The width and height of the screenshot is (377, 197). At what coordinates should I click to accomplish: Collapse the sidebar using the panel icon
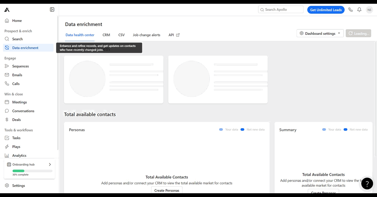(x=52, y=10)
